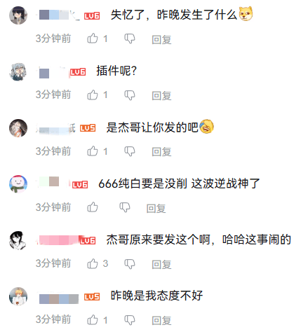
Task: Reply to the '666纯白要是没削' comment
Action: point(156,208)
